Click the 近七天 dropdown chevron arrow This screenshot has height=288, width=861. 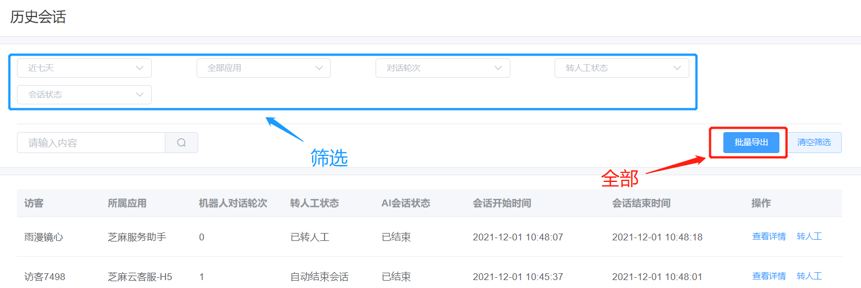coord(140,68)
